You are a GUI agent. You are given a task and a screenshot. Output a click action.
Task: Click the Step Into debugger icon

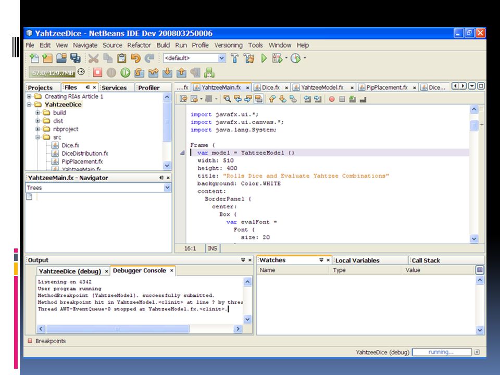(167, 73)
